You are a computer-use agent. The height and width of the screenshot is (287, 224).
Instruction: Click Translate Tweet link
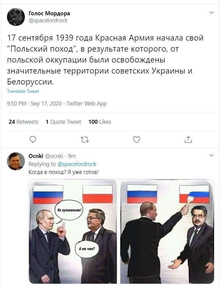[23, 91]
